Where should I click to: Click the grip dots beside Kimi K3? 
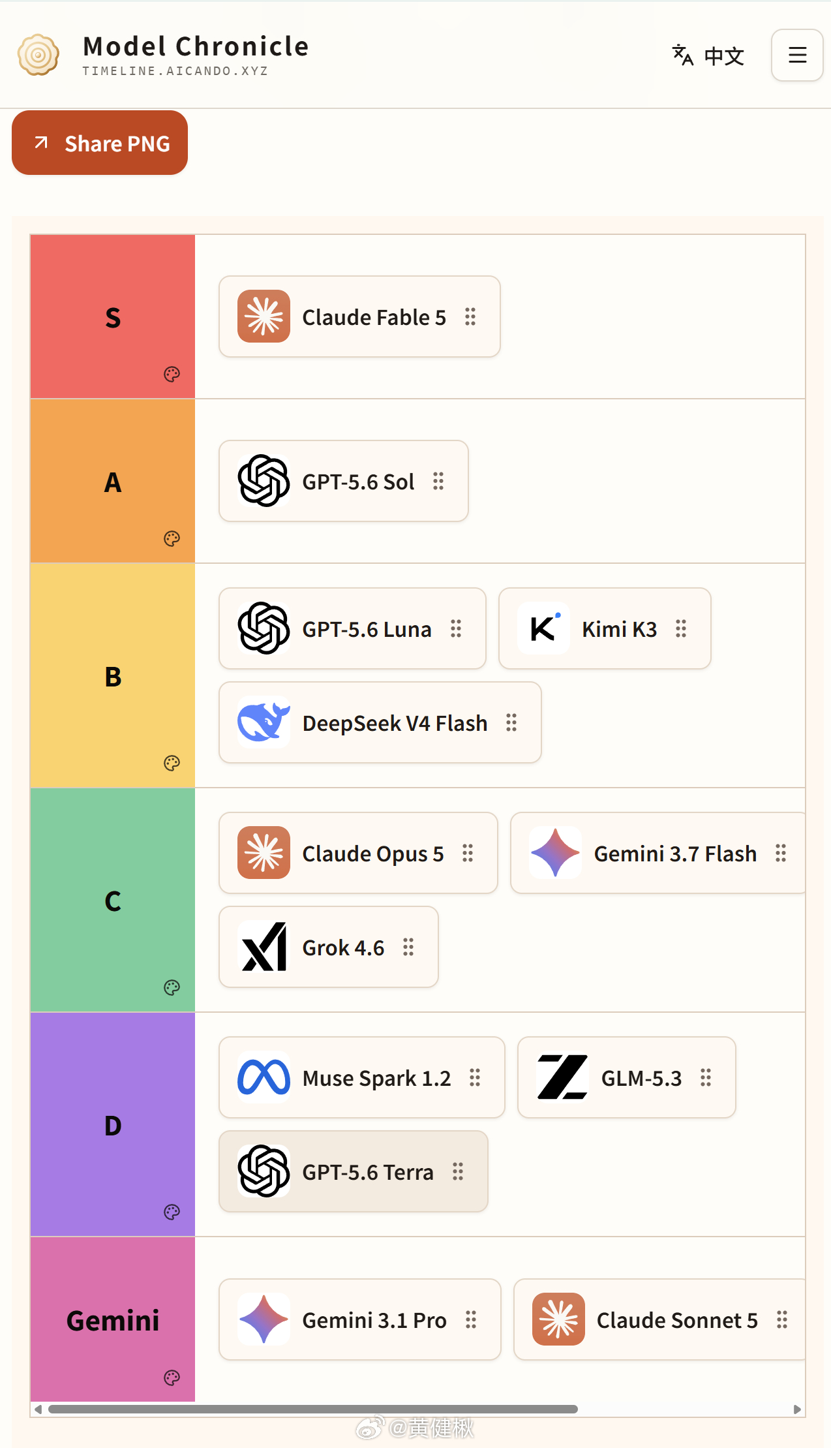tap(681, 628)
